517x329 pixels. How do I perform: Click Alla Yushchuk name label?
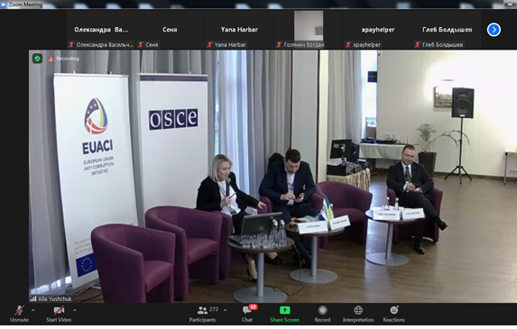[x=55, y=299]
